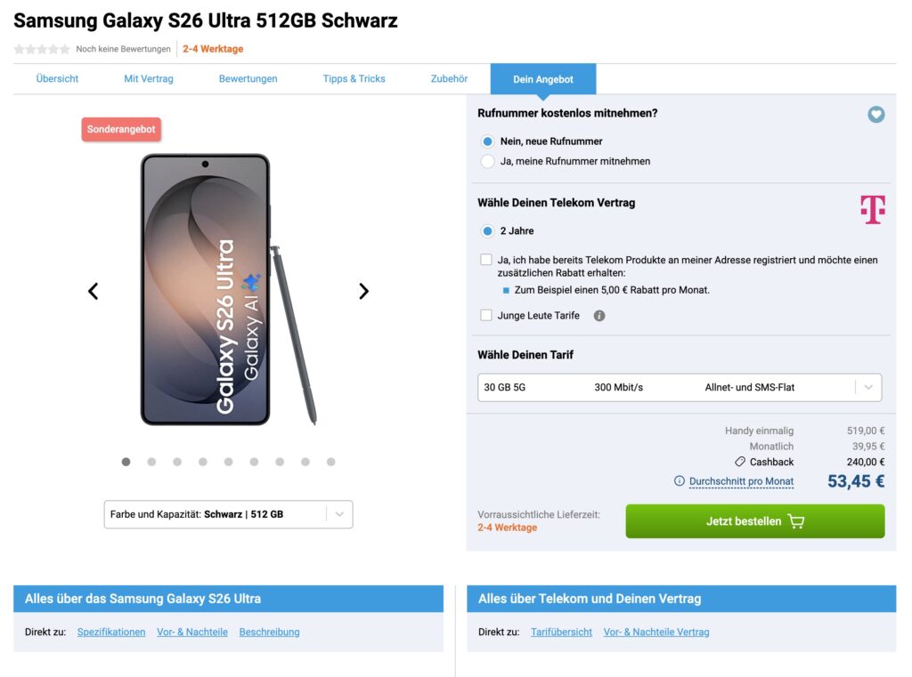
Task: Expand Farbe und Kapazität dropdown
Action: click(x=228, y=514)
